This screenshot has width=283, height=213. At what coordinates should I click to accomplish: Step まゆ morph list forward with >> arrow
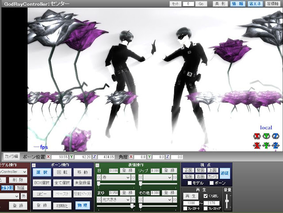[x=133, y=200]
